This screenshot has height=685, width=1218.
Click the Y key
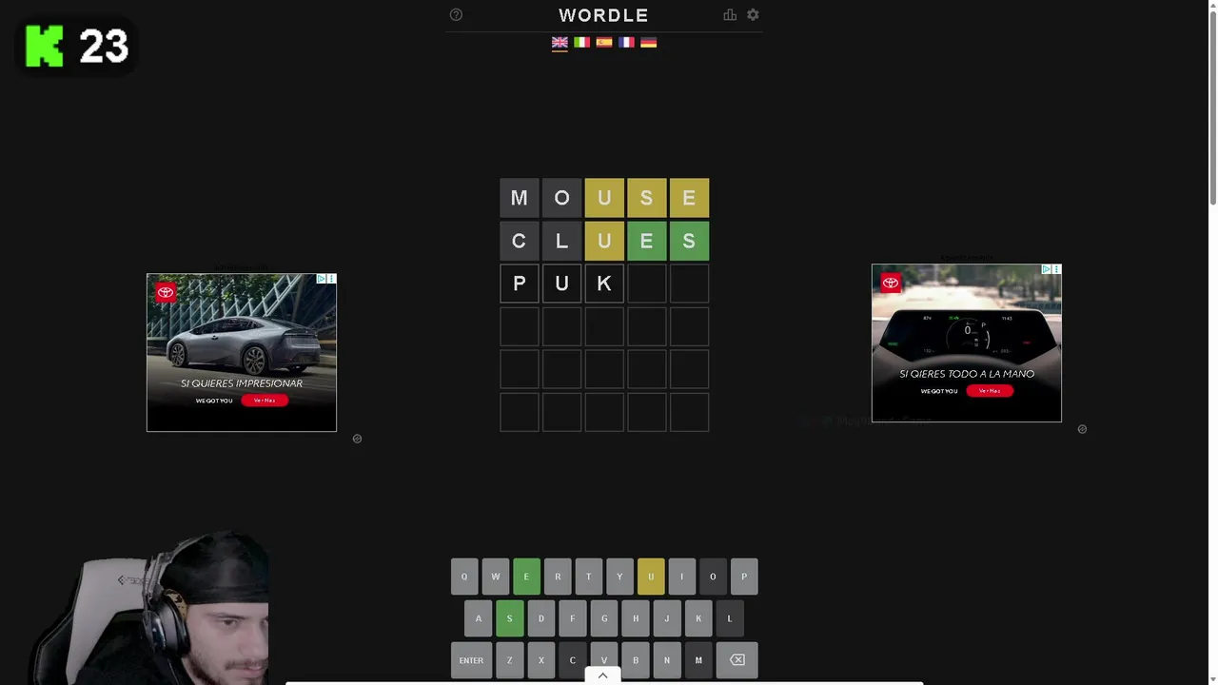(619, 577)
